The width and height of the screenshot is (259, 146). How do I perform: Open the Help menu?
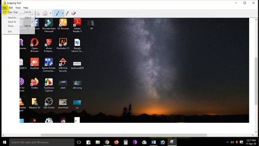(x=25, y=8)
